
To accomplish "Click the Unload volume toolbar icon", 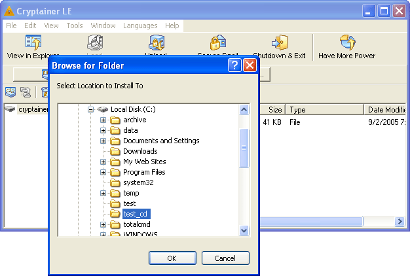I will point(157,42).
